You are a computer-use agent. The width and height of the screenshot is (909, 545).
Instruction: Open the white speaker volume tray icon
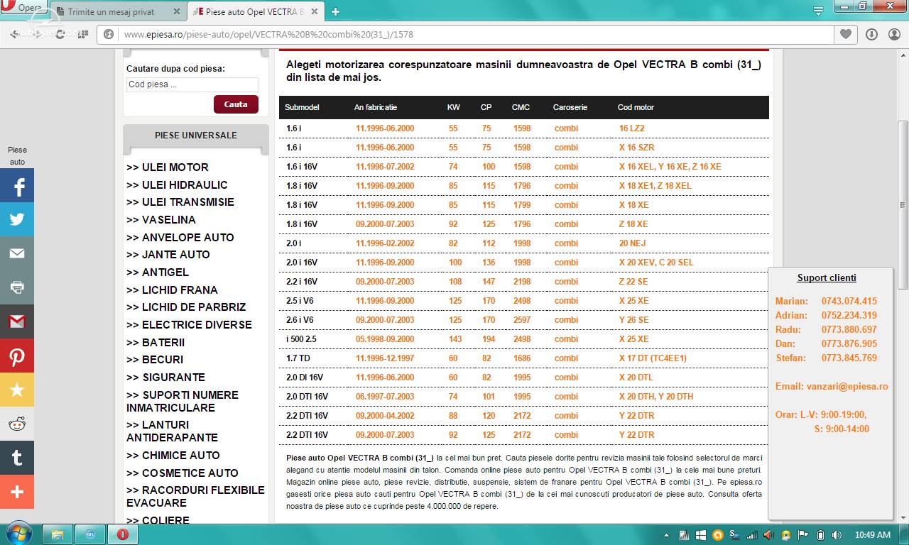(837, 535)
